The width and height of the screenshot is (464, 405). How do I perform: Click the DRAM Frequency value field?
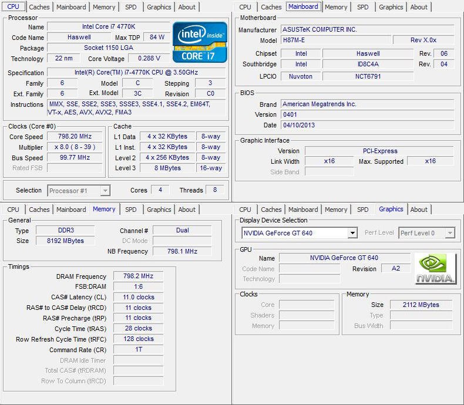tap(138, 276)
